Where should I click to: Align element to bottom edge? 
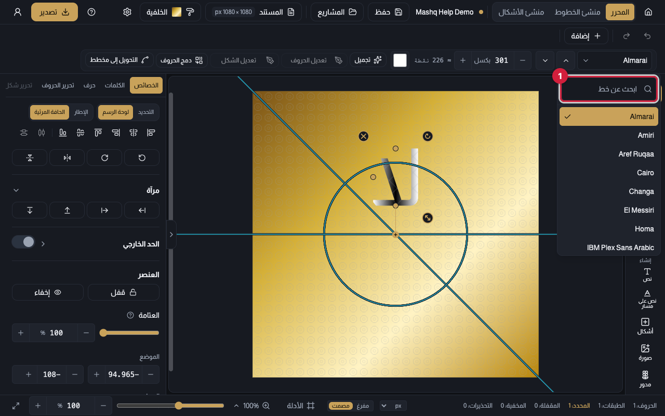click(63, 133)
